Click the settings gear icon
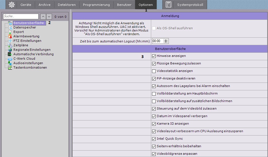The image size is (268, 157). pos(11,5)
